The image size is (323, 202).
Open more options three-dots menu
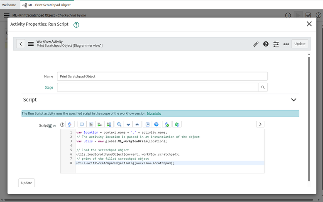pyautogui.click(x=286, y=44)
